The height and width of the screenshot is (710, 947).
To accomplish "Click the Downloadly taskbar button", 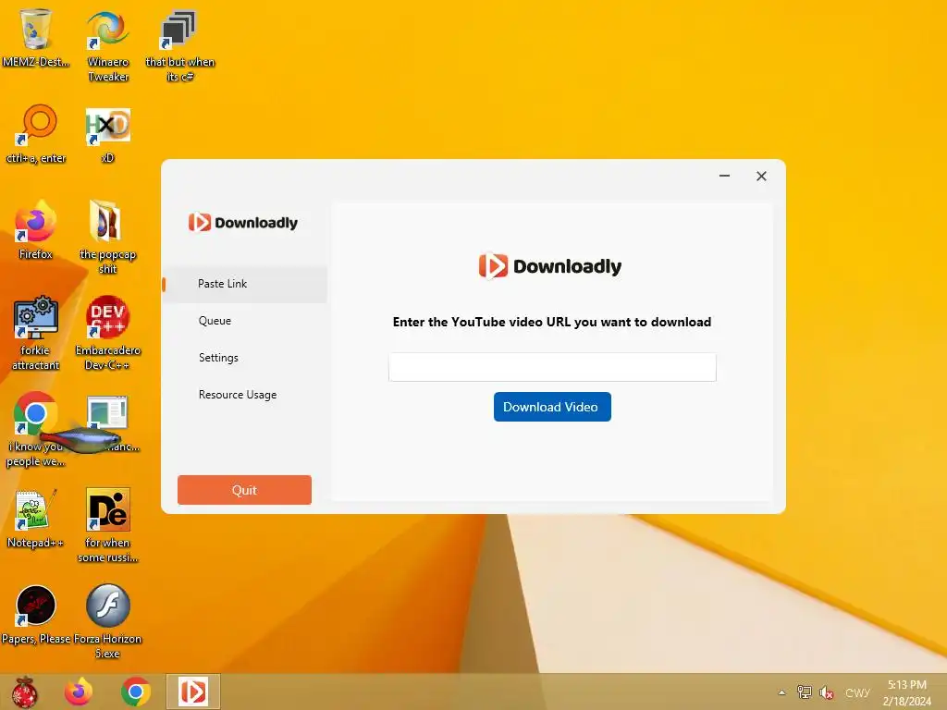I will tap(193, 692).
